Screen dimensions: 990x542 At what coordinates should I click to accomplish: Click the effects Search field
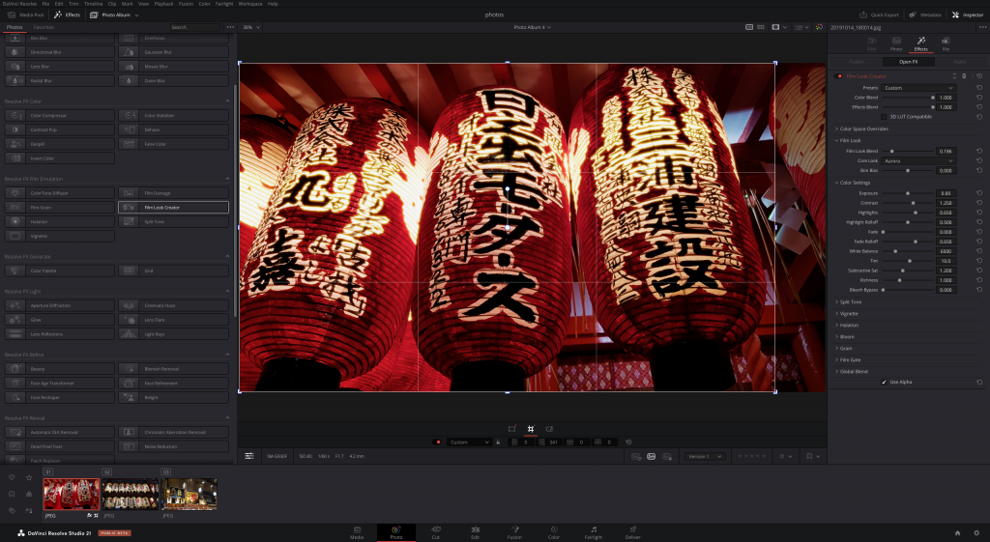click(x=194, y=27)
